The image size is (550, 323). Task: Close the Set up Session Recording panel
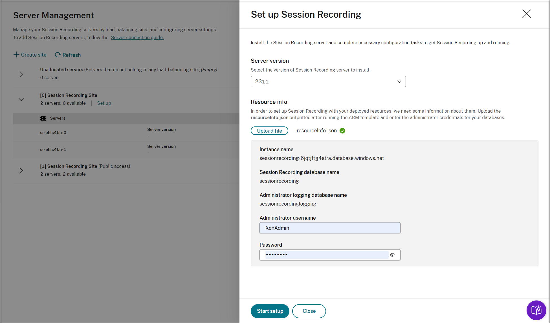(526, 14)
